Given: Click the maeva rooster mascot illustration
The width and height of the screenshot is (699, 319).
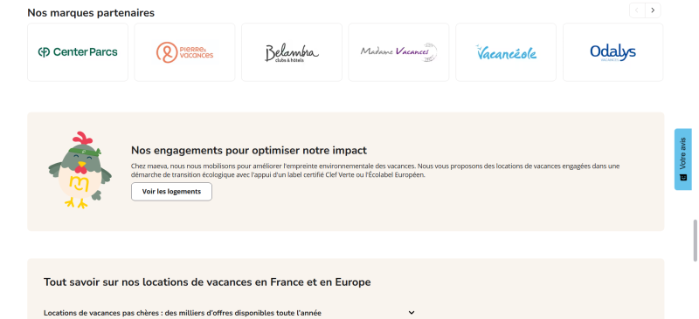Looking at the screenshot, I should (80, 170).
